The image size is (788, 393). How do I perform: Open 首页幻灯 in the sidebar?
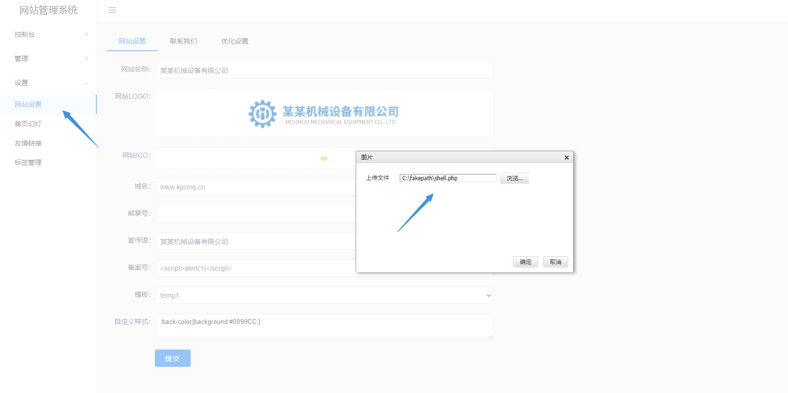(28, 124)
